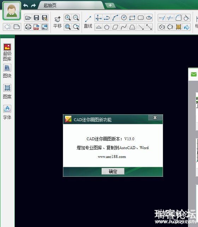Click the hatch fill icon
This screenshot has height=227, width=198.
[x=178, y=27]
